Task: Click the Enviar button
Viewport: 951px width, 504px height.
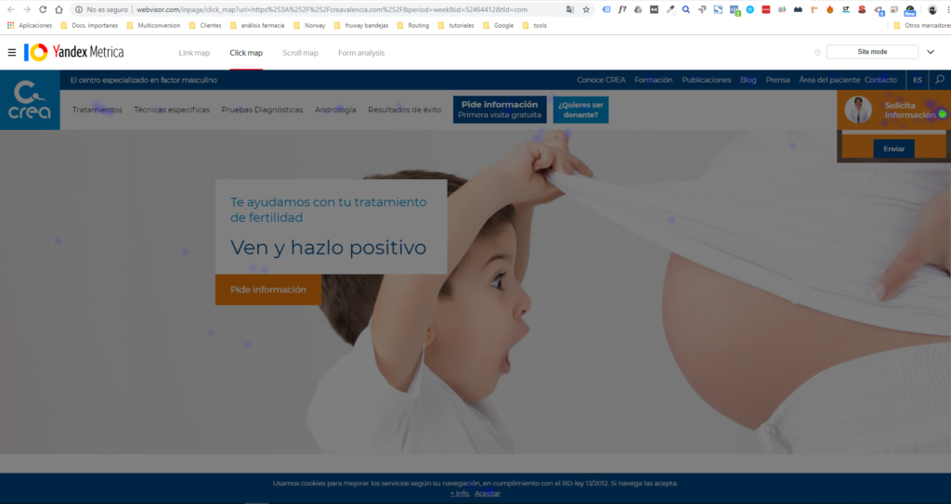Action: (x=894, y=149)
